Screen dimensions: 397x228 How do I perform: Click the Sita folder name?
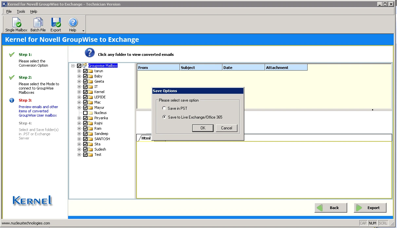pos(97,144)
